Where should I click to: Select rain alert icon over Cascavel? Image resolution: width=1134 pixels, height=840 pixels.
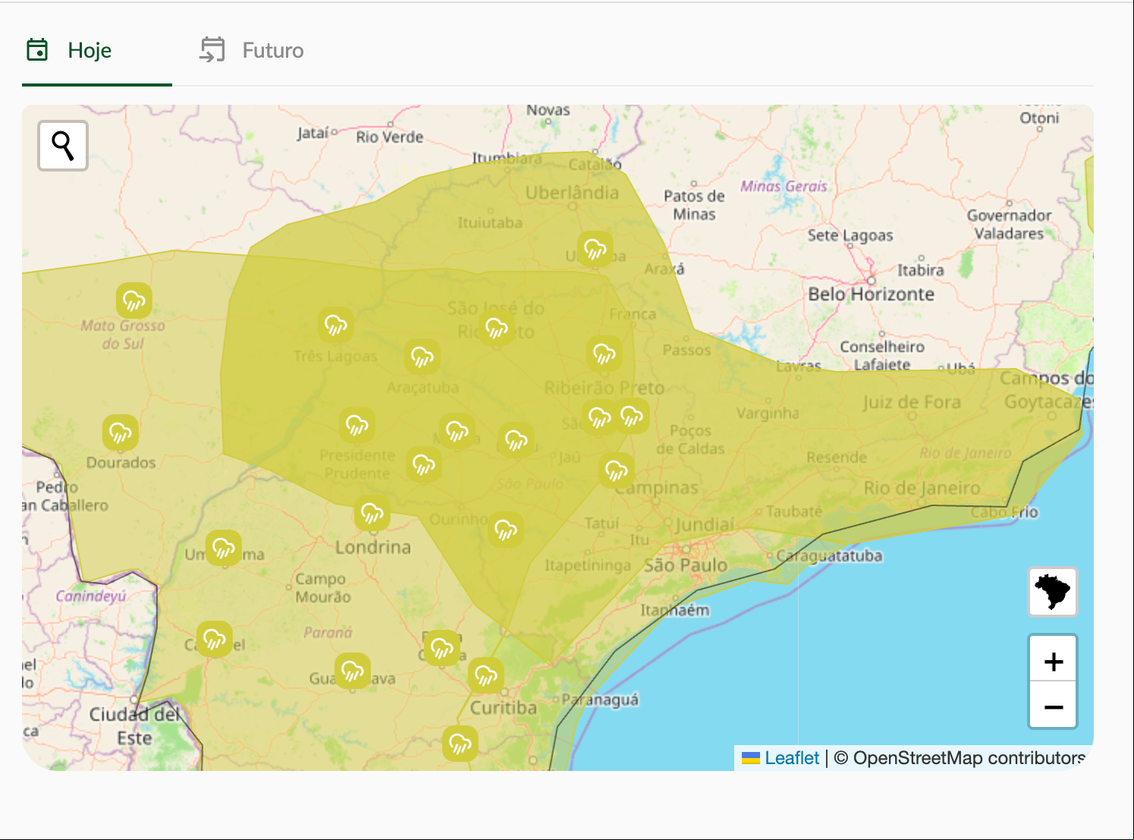coord(215,639)
